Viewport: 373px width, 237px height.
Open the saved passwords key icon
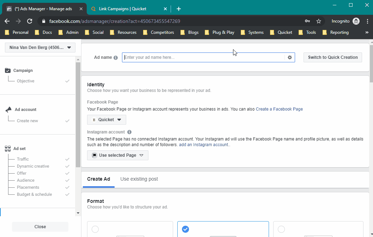pos(307,21)
